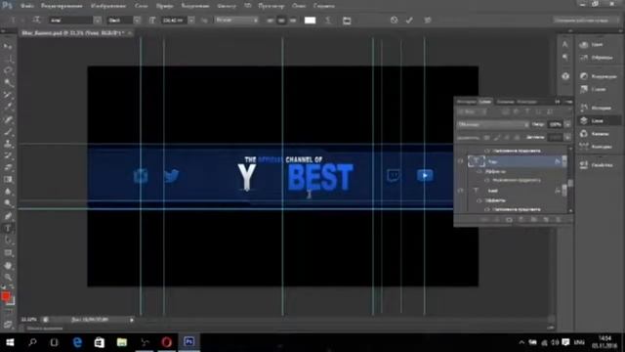The height and width of the screenshot is (352, 625).
Task: Lock all layer attributes
Action: 517,137
